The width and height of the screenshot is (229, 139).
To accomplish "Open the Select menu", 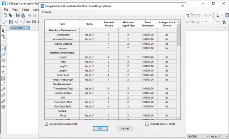I will point(26,10).
